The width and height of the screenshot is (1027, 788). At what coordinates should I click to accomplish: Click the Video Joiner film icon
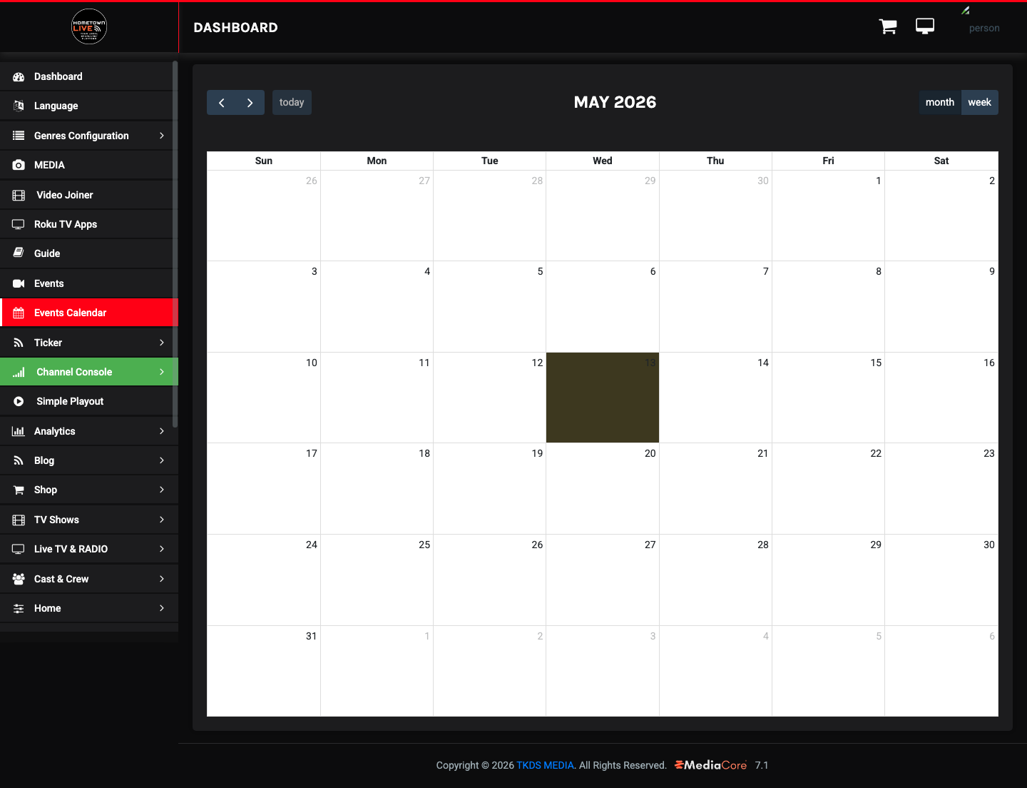pos(19,195)
